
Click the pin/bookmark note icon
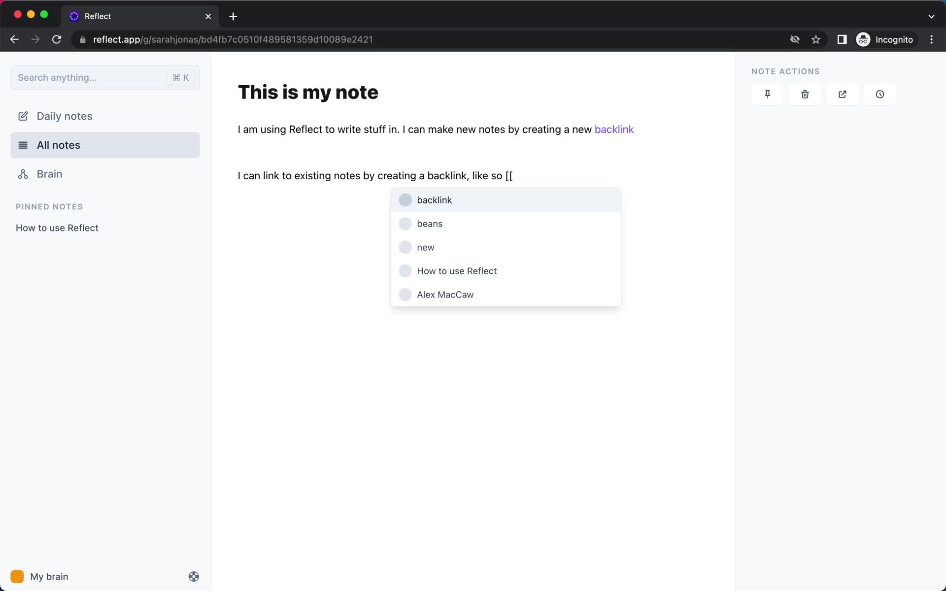[x=768, y=94]
